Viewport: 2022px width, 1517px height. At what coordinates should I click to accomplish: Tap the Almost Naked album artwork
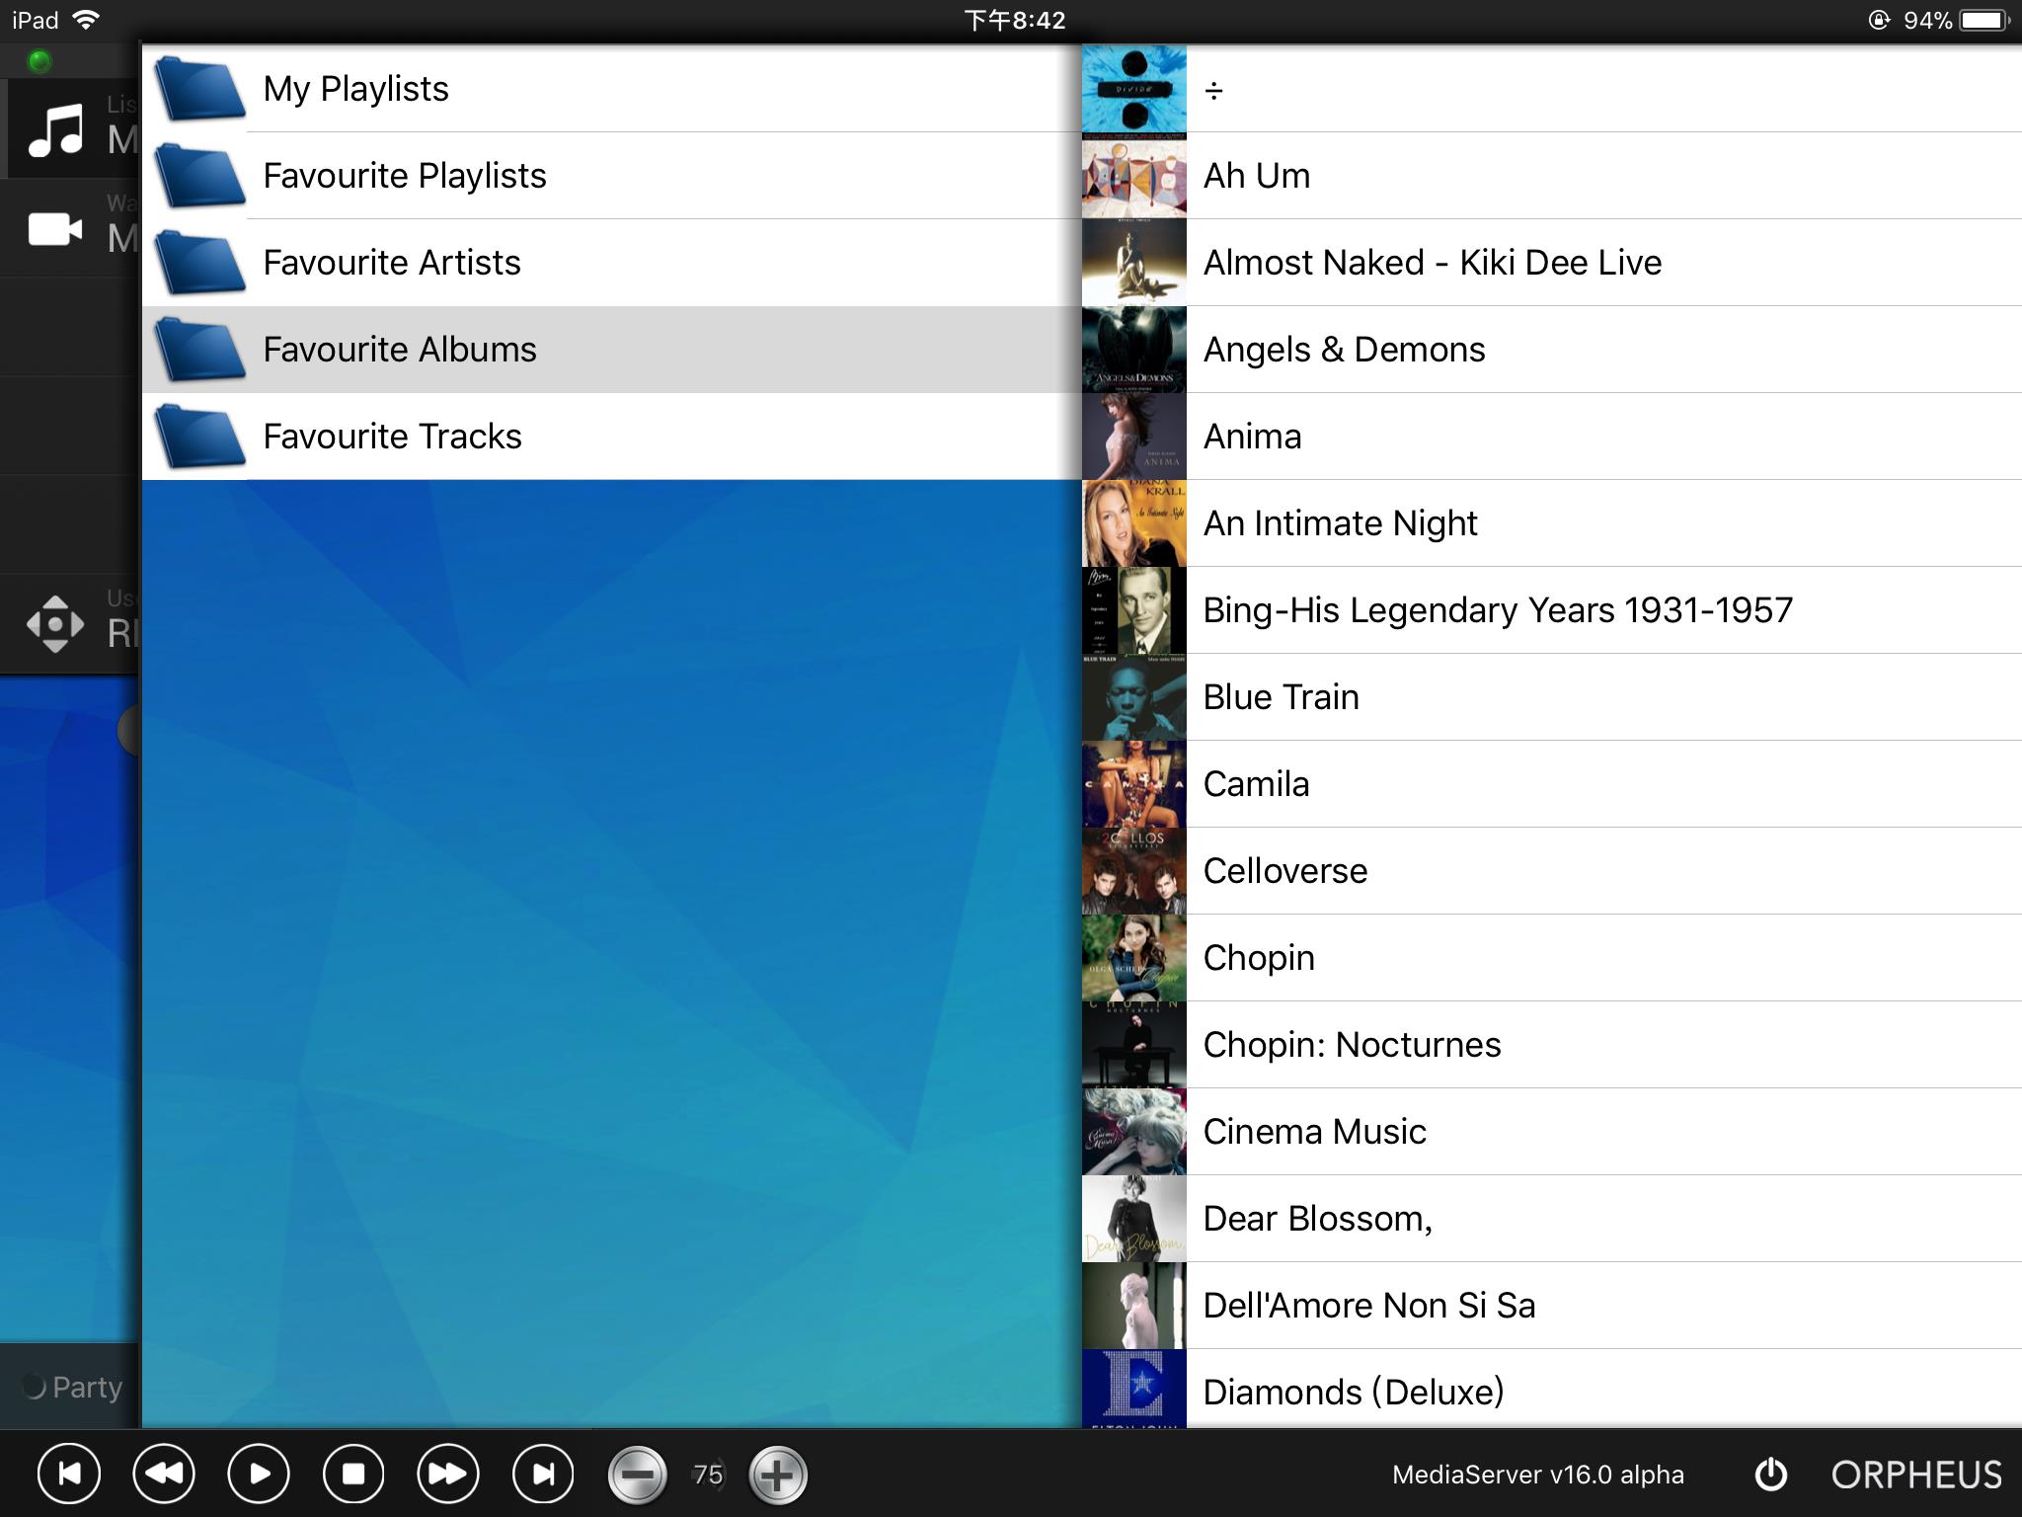[1134, 263]
